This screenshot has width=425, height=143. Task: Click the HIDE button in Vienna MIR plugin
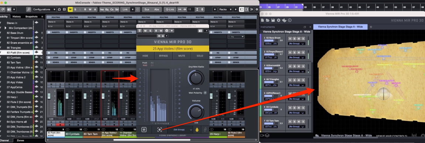[145, 56]
